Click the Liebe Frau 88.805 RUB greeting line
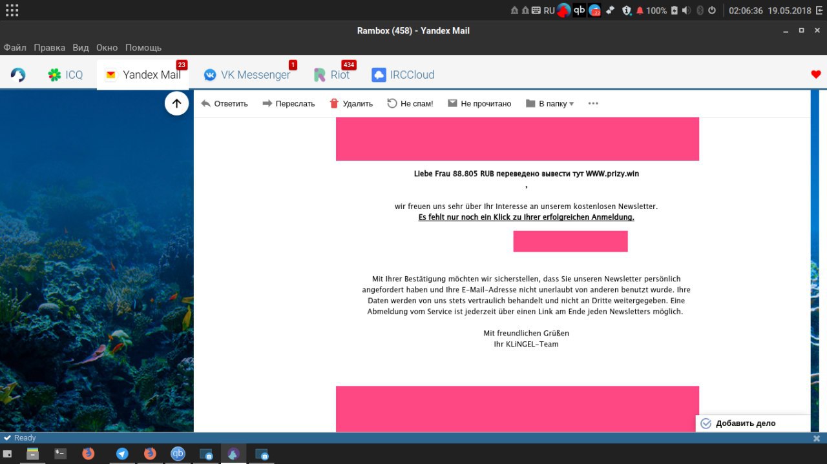The width and height of the screenshot is (827, 464). pos(527,174)
